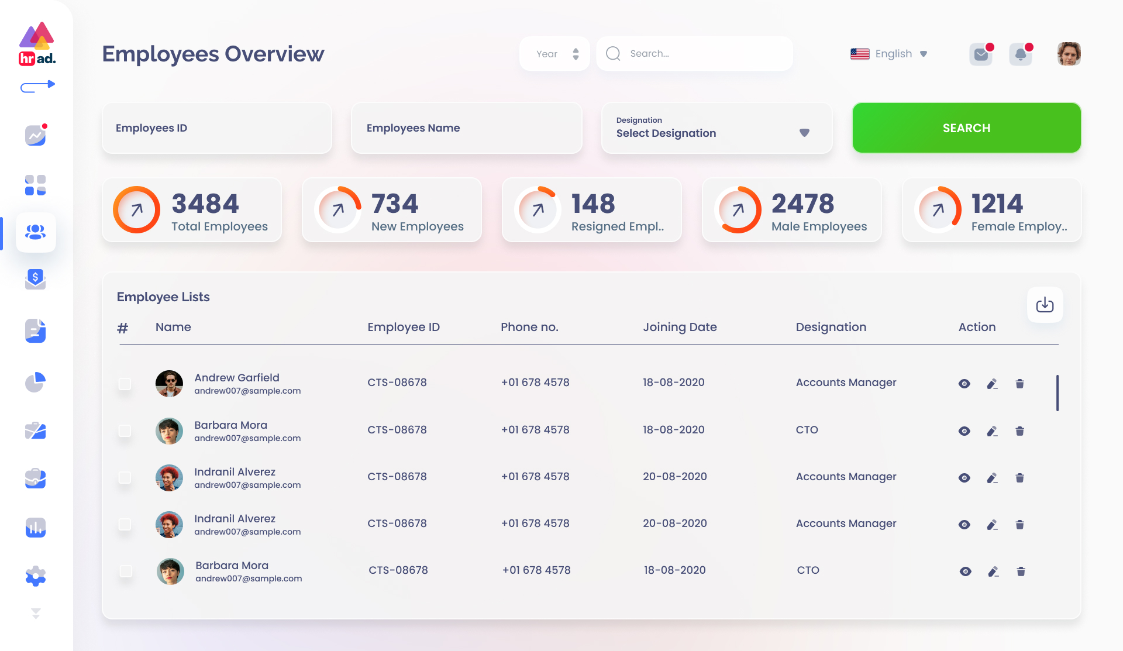View first Indranil Alverez details (eye icon)
The width and height of the screenshot is (1123, 651).
[964, 478]
